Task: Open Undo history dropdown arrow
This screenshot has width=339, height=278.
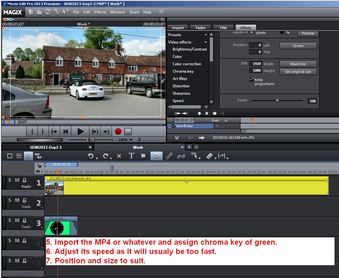Action: pyautogui.click(x=97, y=159)
